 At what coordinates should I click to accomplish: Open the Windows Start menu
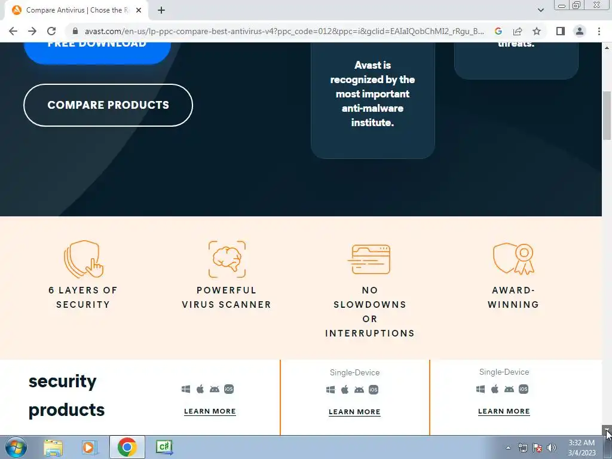(16, 447)
